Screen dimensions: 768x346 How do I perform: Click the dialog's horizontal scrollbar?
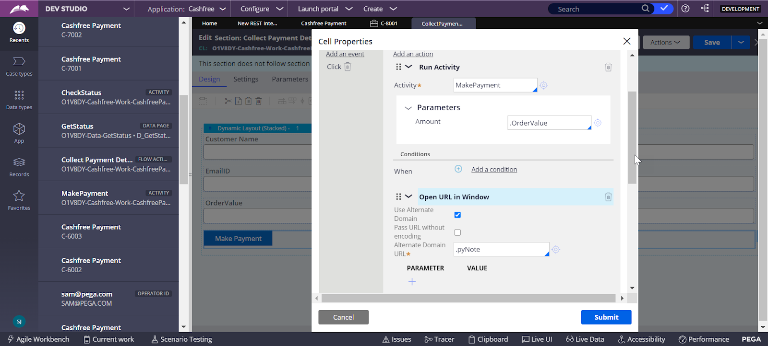pyautogui.click(x=468, y=298)
